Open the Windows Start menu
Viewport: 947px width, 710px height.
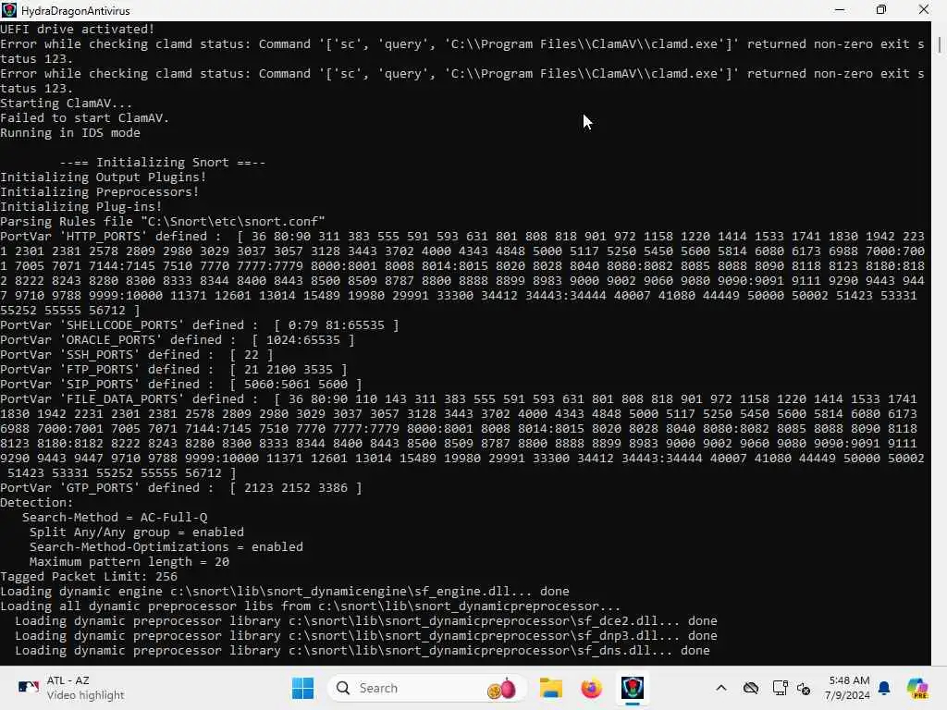(x=302, y=688)
